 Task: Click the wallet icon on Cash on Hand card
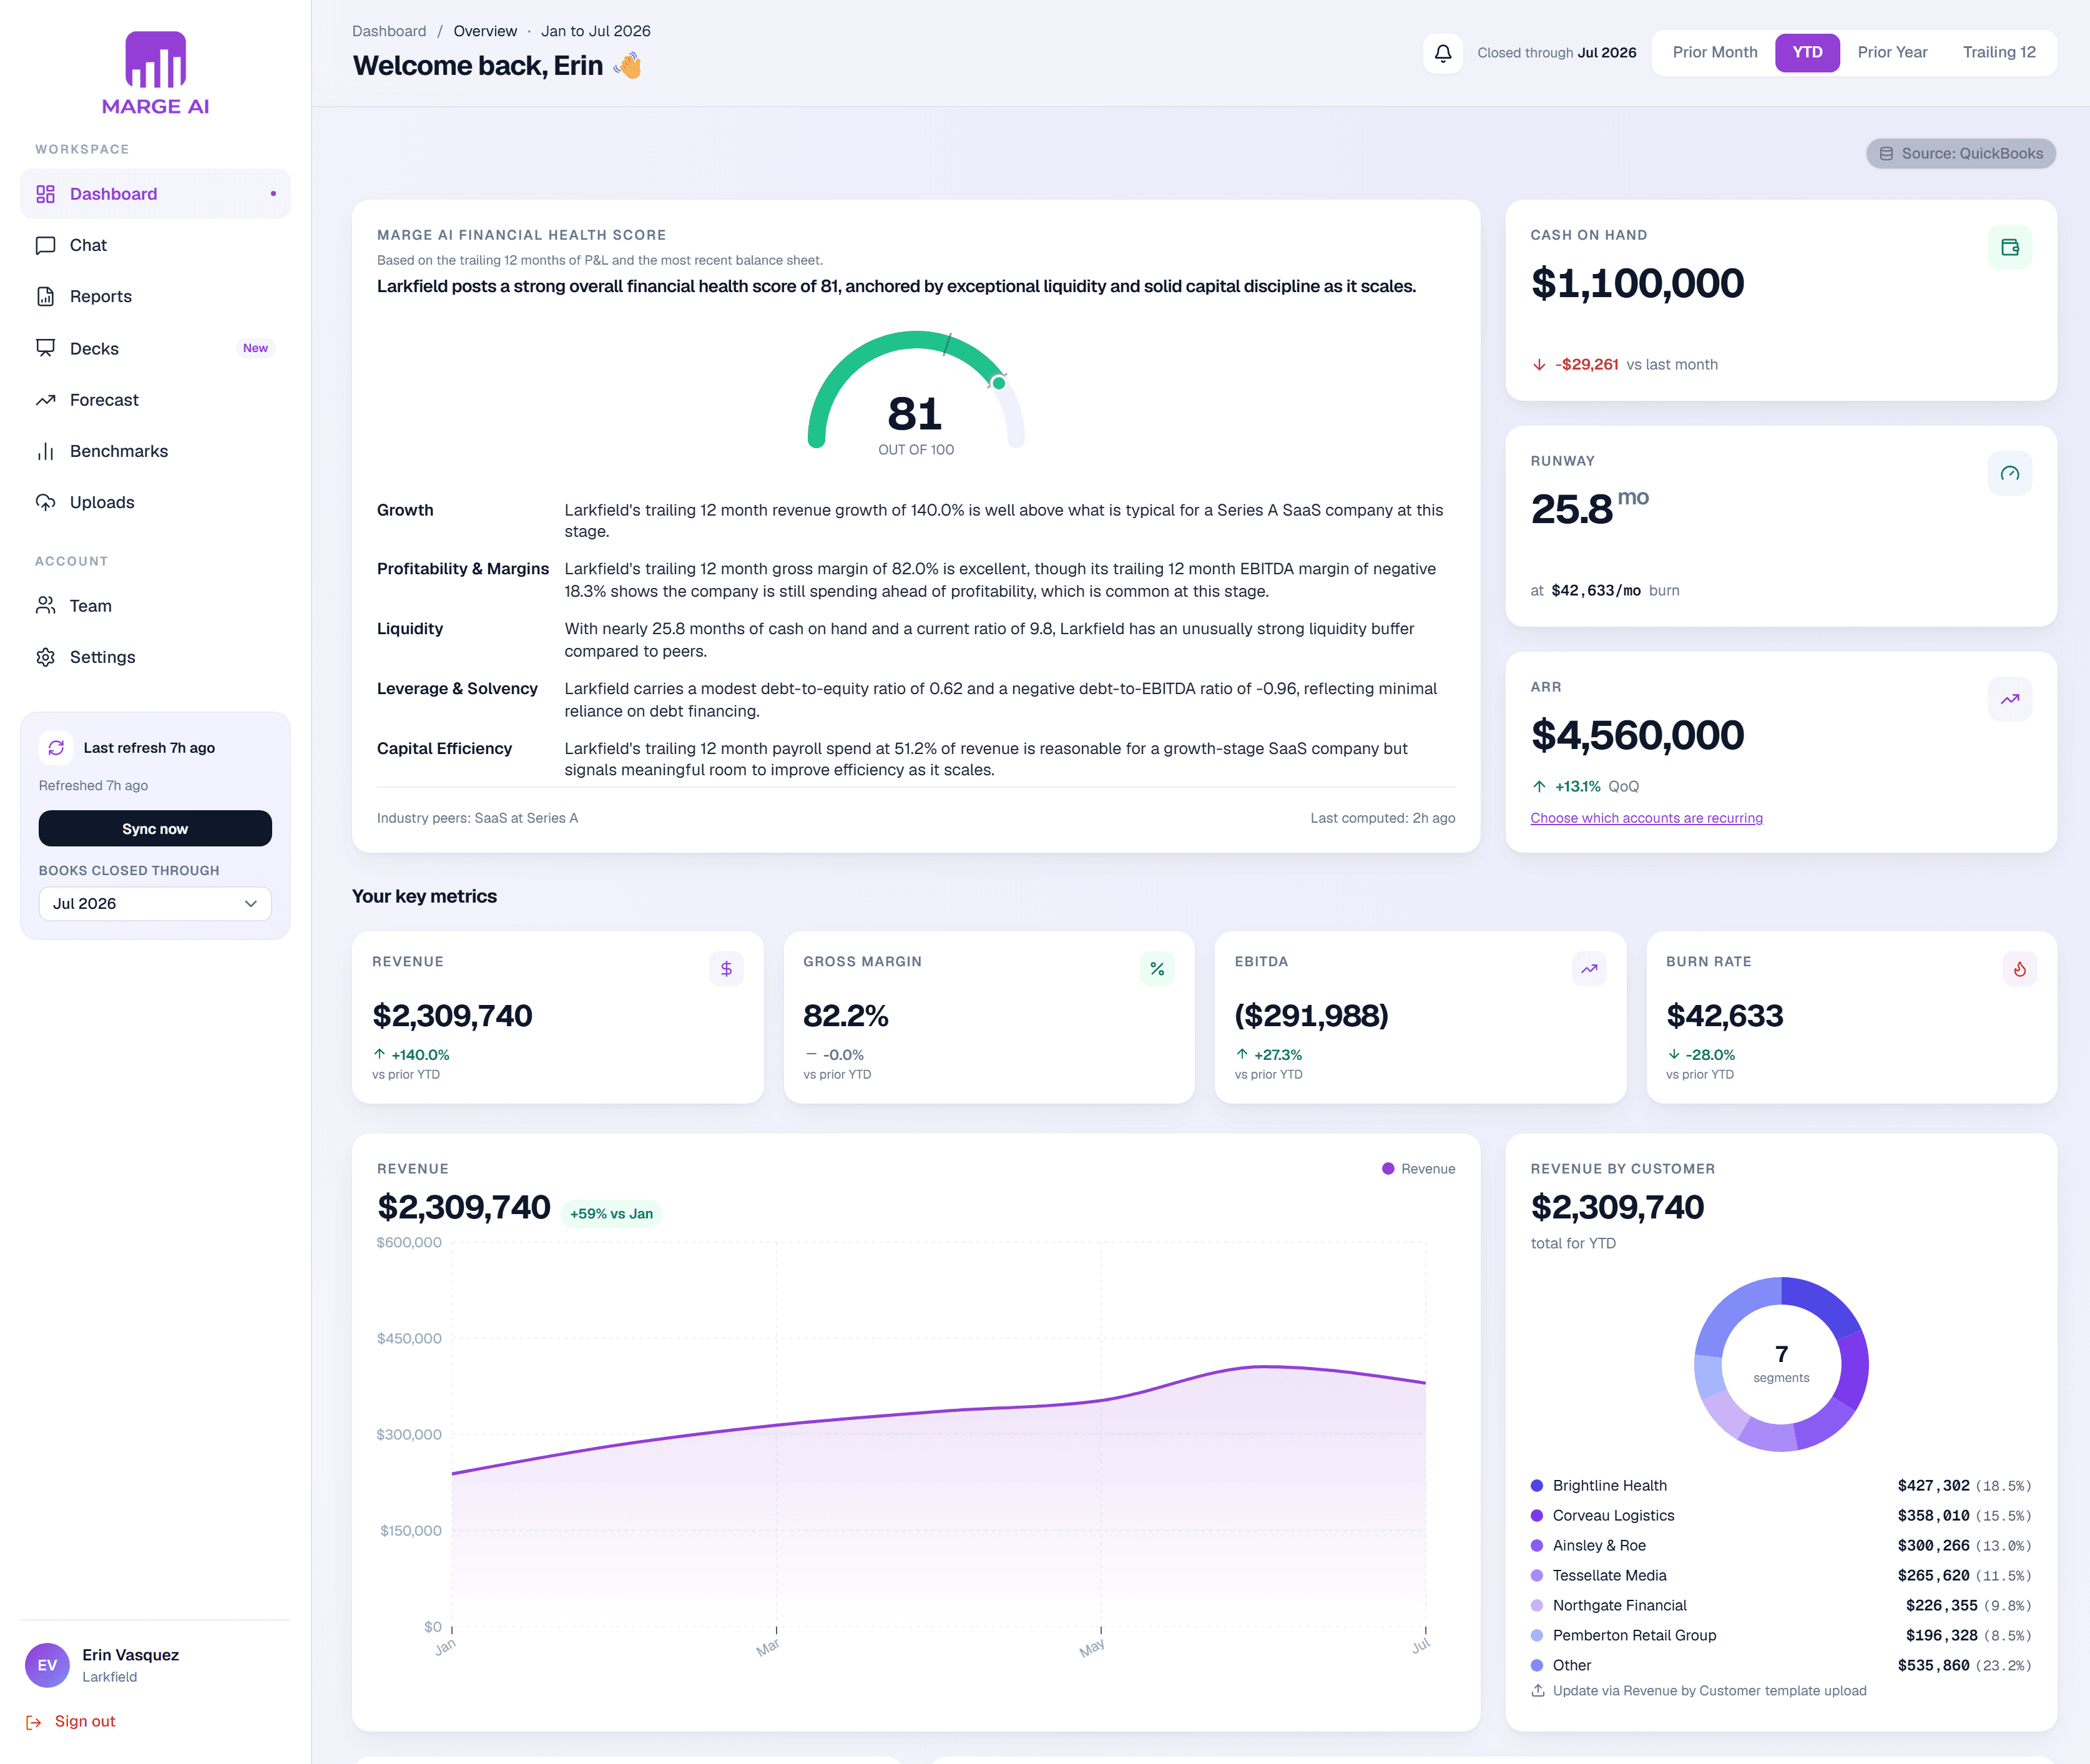click(2009, 247)
